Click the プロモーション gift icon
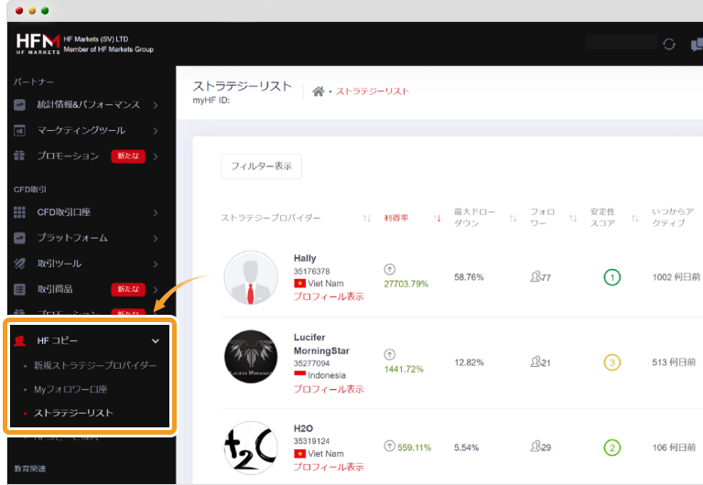The width and height of the screenshot is (703, 485). click(x=19, y=156)
